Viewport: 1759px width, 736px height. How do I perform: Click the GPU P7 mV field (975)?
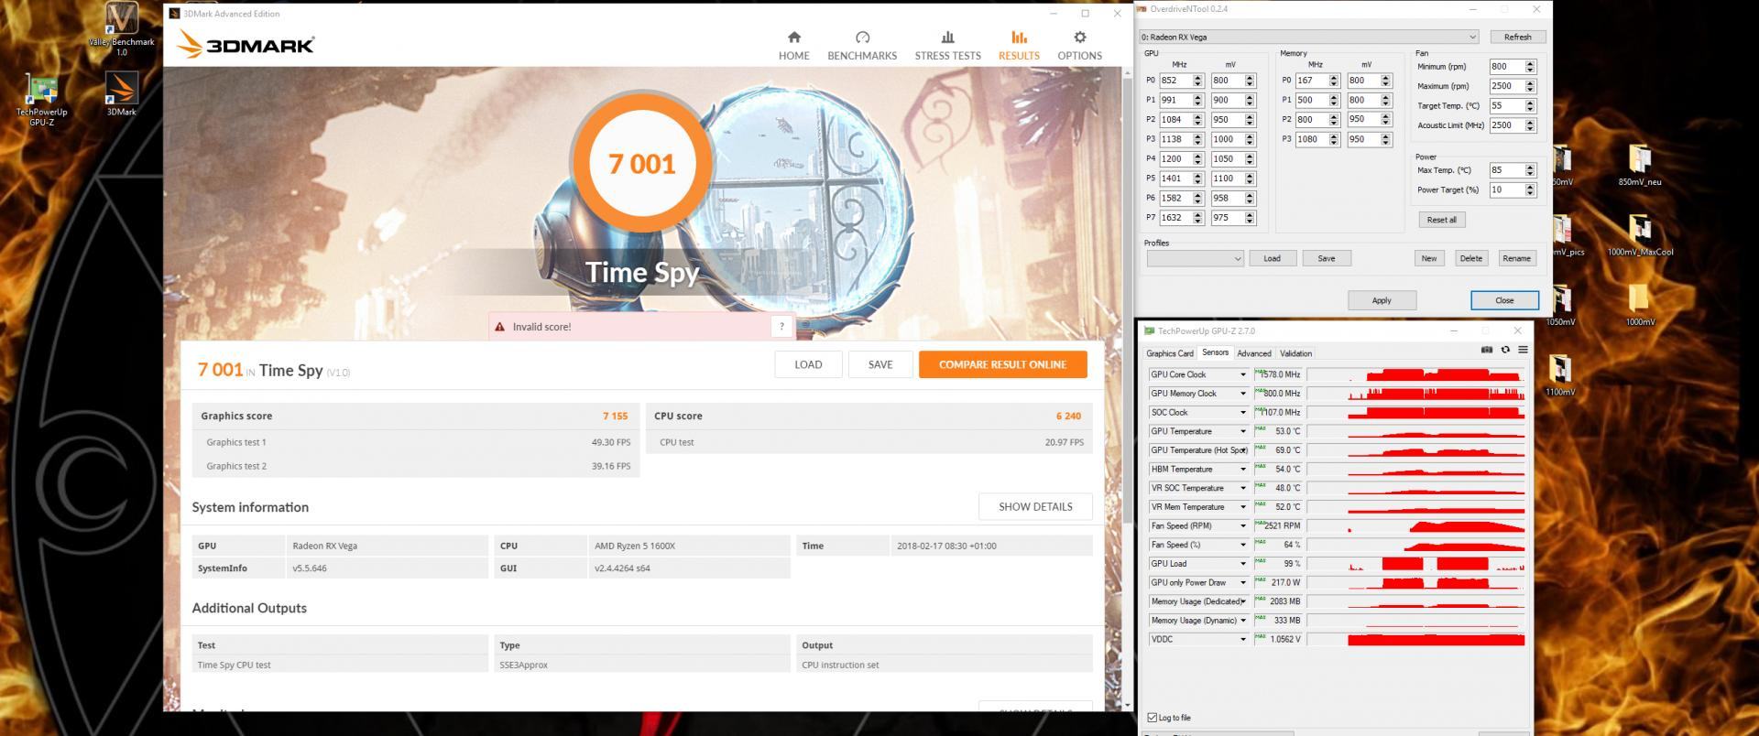1227,218
